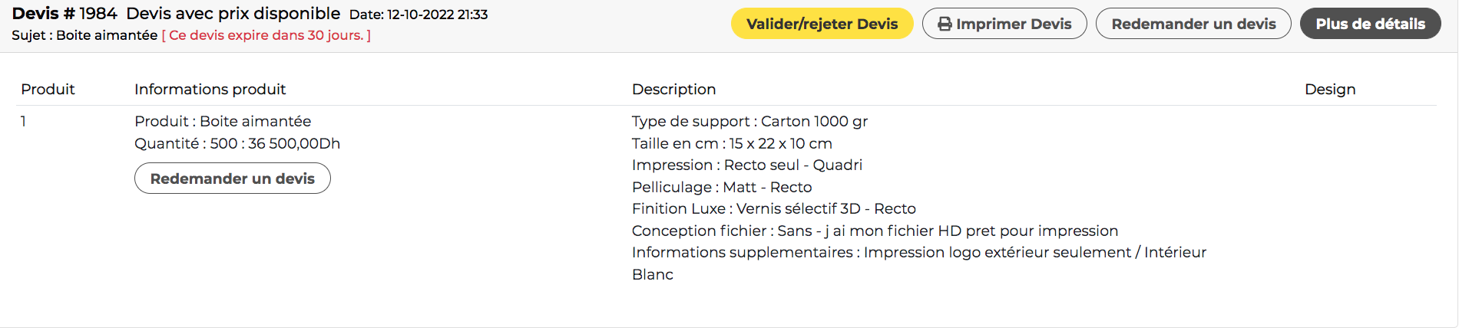This screenshot has width=1459, height=334.
Task: Open Plus de détails
Action: point(1370,24)
